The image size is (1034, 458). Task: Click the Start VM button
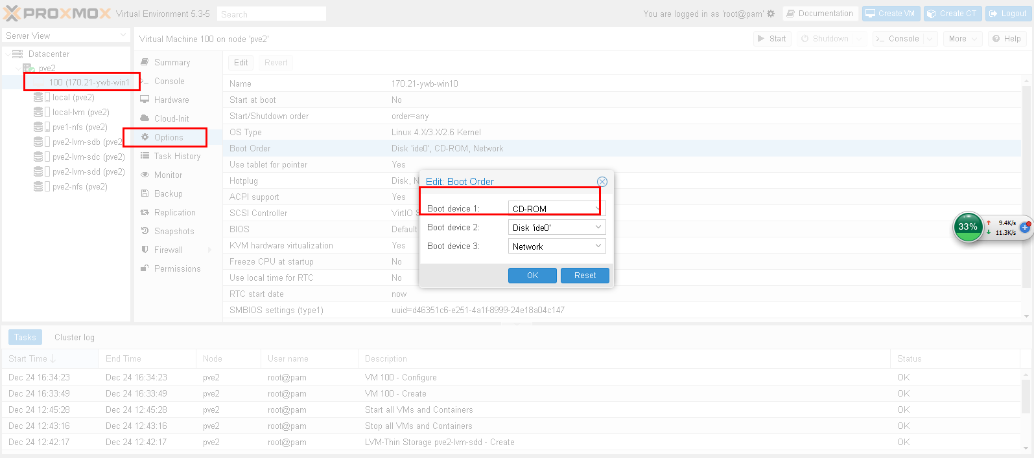(x=771, y=39)
